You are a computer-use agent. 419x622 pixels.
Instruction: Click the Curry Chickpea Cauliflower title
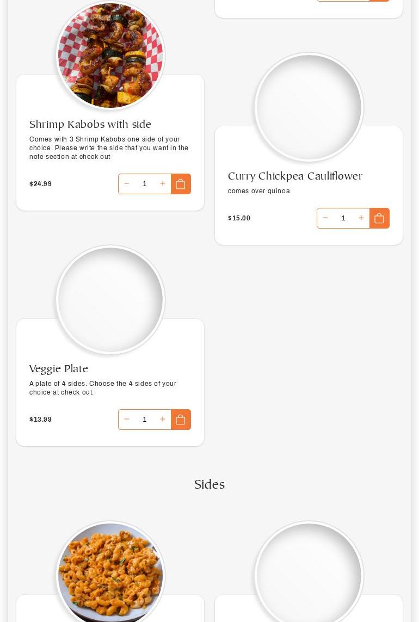[295, 176]
